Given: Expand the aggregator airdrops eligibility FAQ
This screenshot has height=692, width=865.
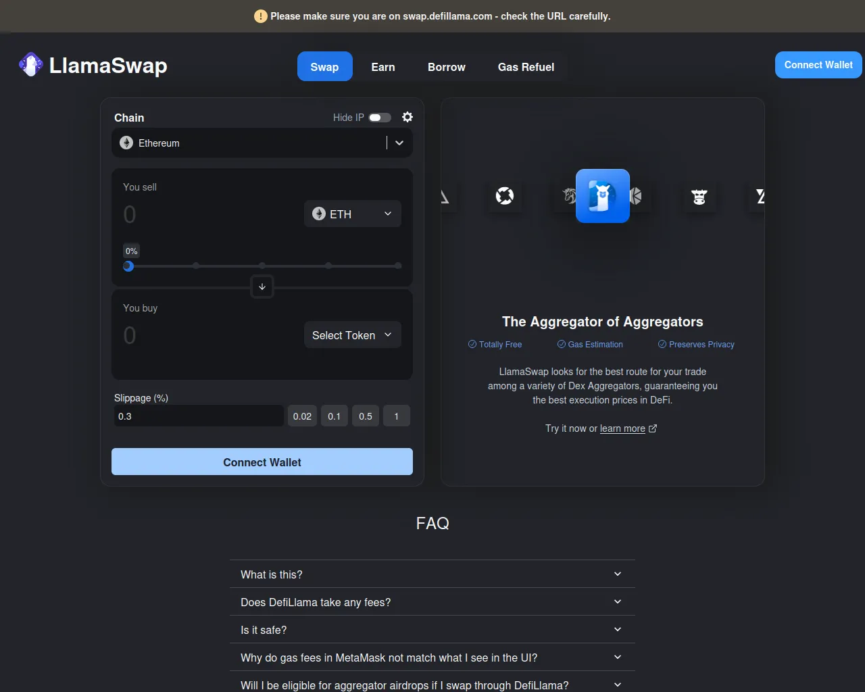Looking at the screenshot, I should [x=432, y=682].
